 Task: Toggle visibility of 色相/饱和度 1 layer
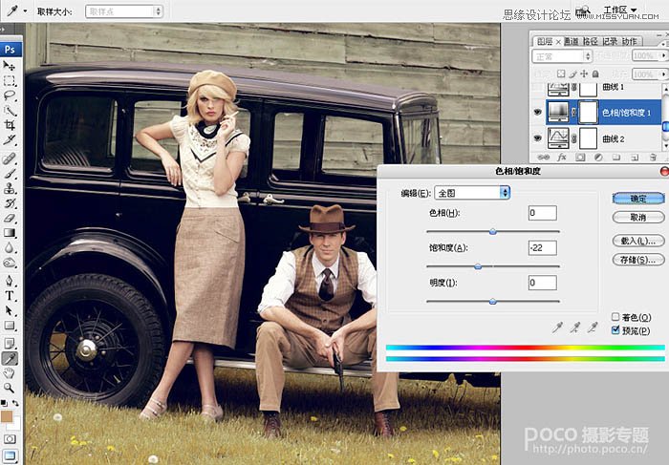point(537,112)
